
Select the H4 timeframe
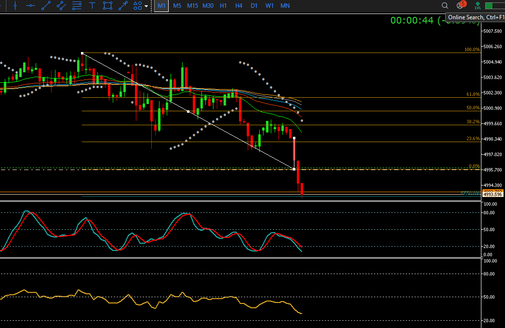239,6
